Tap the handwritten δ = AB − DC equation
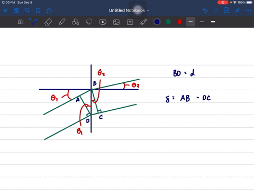This screenshot has width=254, height=190. (x=188, y=99)
